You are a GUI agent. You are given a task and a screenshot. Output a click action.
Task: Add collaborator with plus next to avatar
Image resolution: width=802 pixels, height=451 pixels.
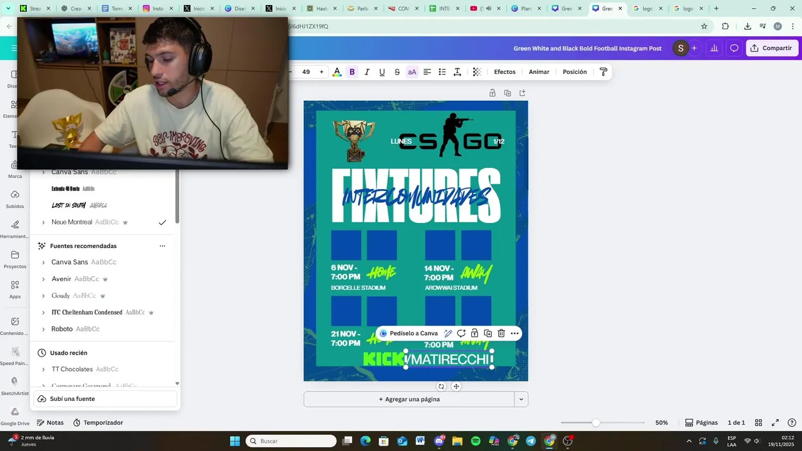694,48
